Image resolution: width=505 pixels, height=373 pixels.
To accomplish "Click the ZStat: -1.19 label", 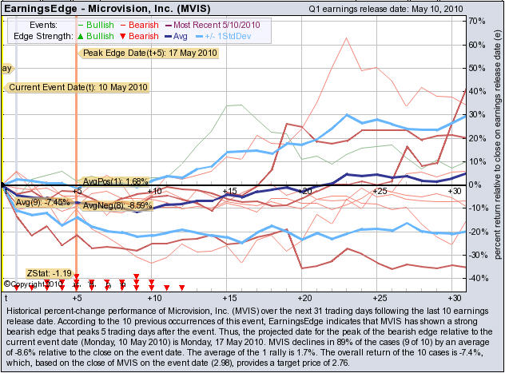I will point(47,272).
